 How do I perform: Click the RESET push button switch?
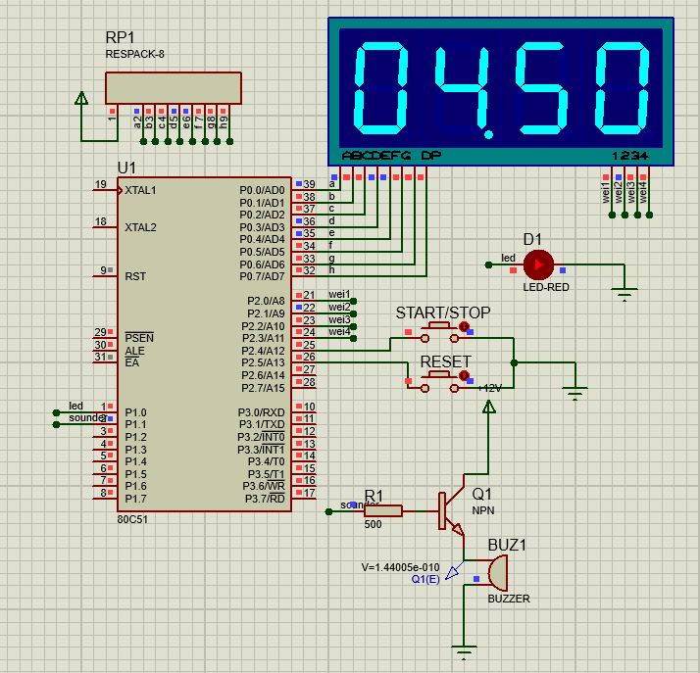439,382
